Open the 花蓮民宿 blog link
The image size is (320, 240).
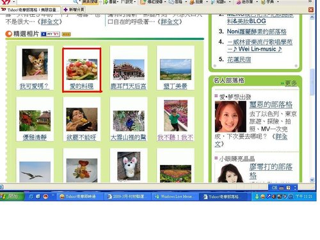pyautogui.click(x=239, y=60)
